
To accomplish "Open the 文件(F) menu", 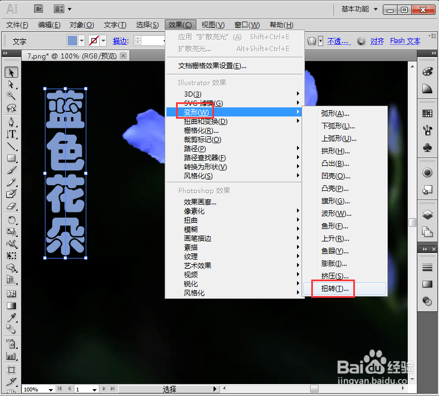I will (17, 24).
